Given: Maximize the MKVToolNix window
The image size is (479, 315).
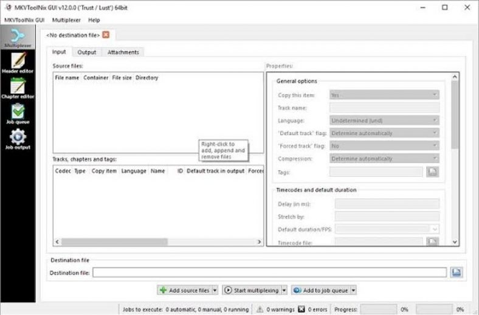Looking at the screenshot, I should pyautogui.click(x=445, y=7).
